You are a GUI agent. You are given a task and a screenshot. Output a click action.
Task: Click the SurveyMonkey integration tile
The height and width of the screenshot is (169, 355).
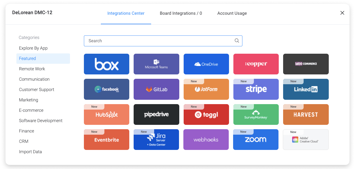256,114
